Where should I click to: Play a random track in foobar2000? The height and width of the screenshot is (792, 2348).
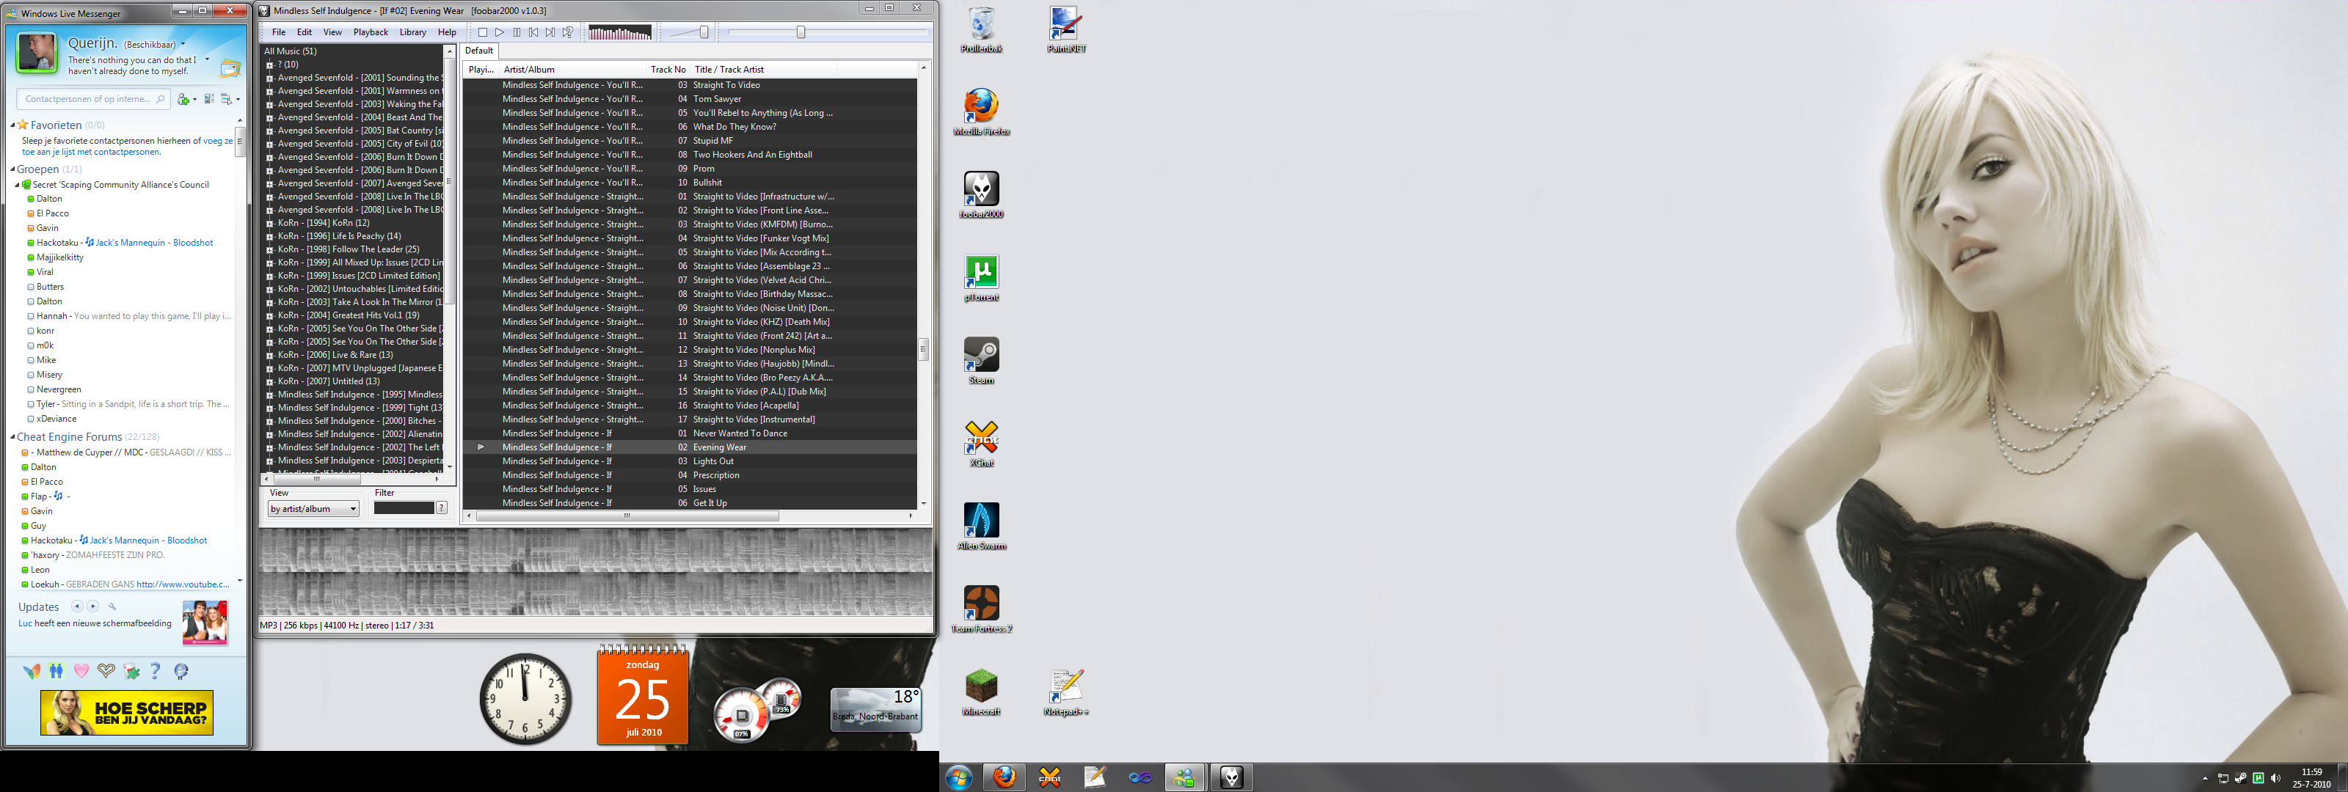(x=567, y=32)
